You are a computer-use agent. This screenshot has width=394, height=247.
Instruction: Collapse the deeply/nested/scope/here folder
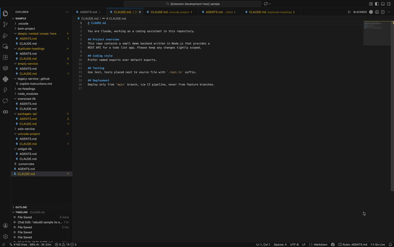coord(37,34)
